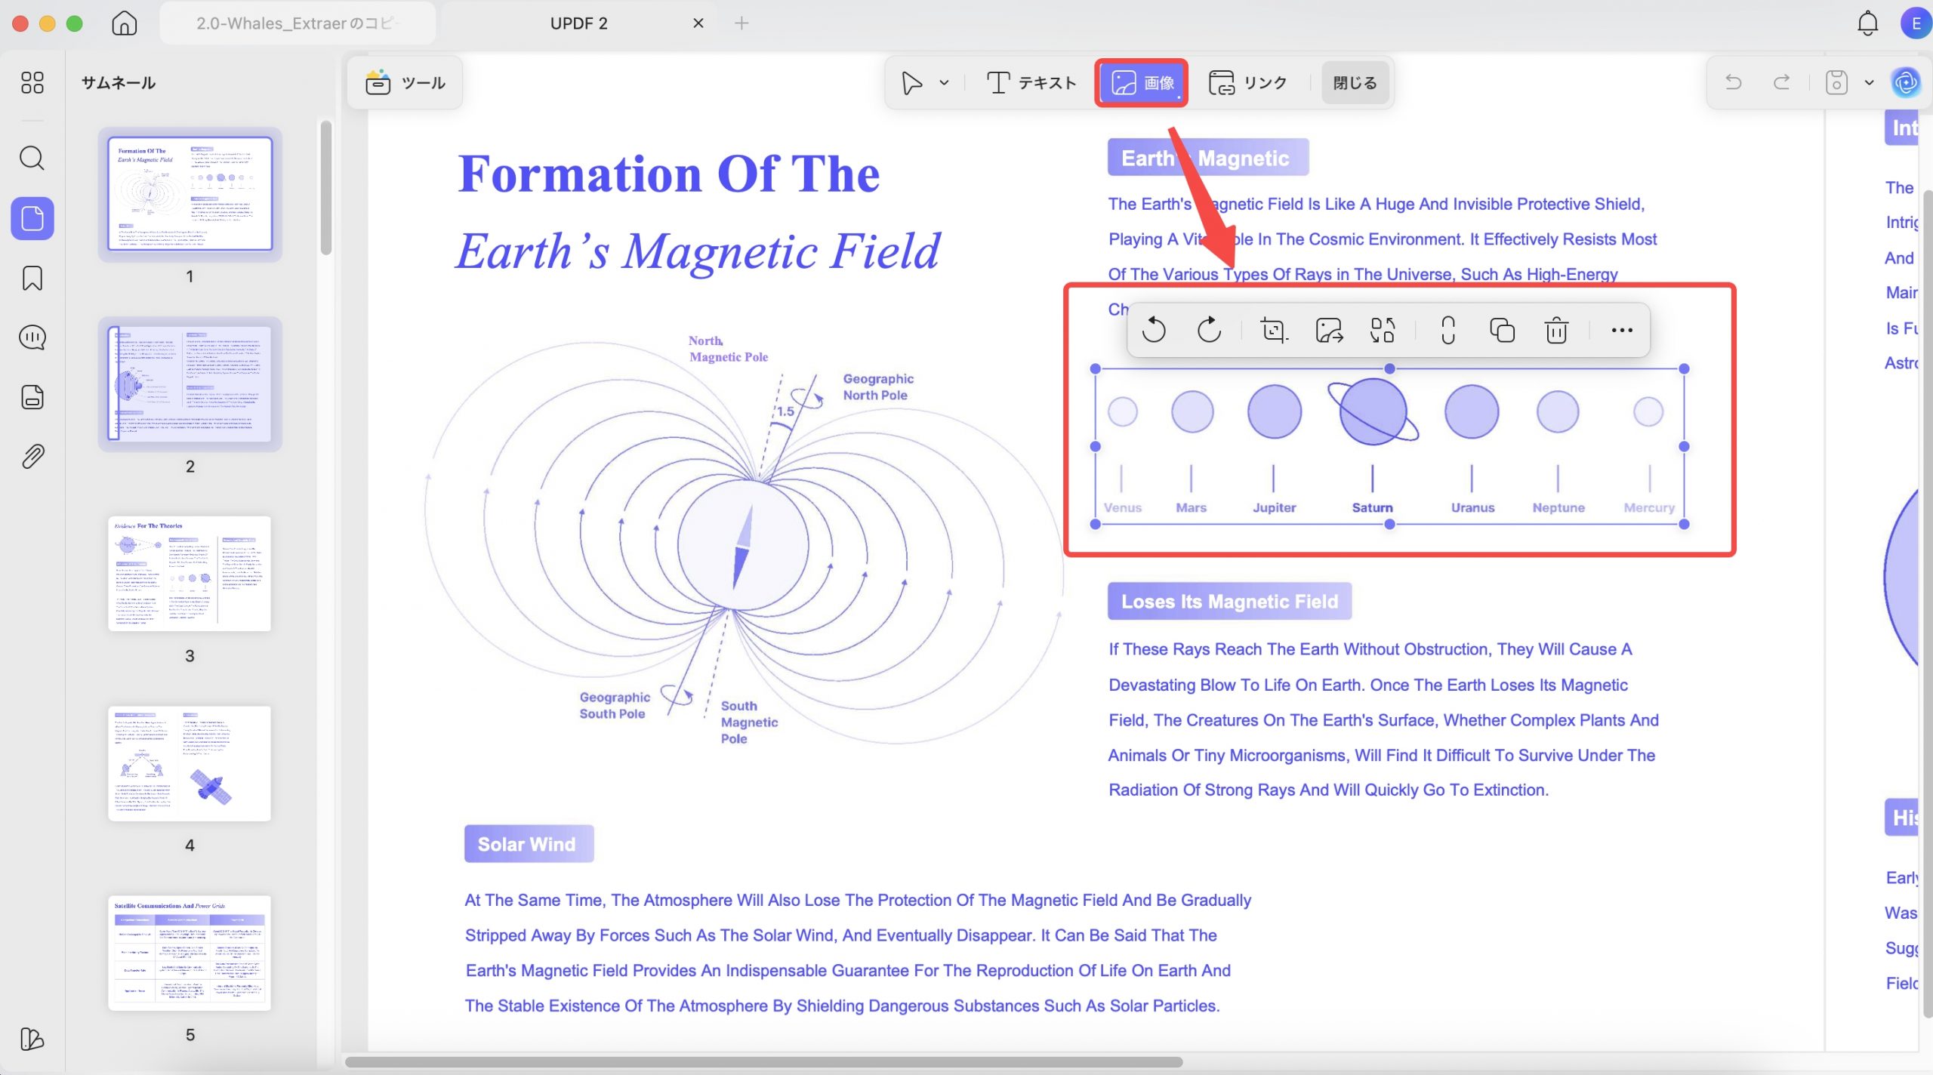Expand the selection cursor tool dropdown
The height and width of the screenshot is (1075, 1933).
944,82
